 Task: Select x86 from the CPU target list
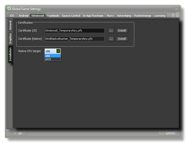(53, 56)
